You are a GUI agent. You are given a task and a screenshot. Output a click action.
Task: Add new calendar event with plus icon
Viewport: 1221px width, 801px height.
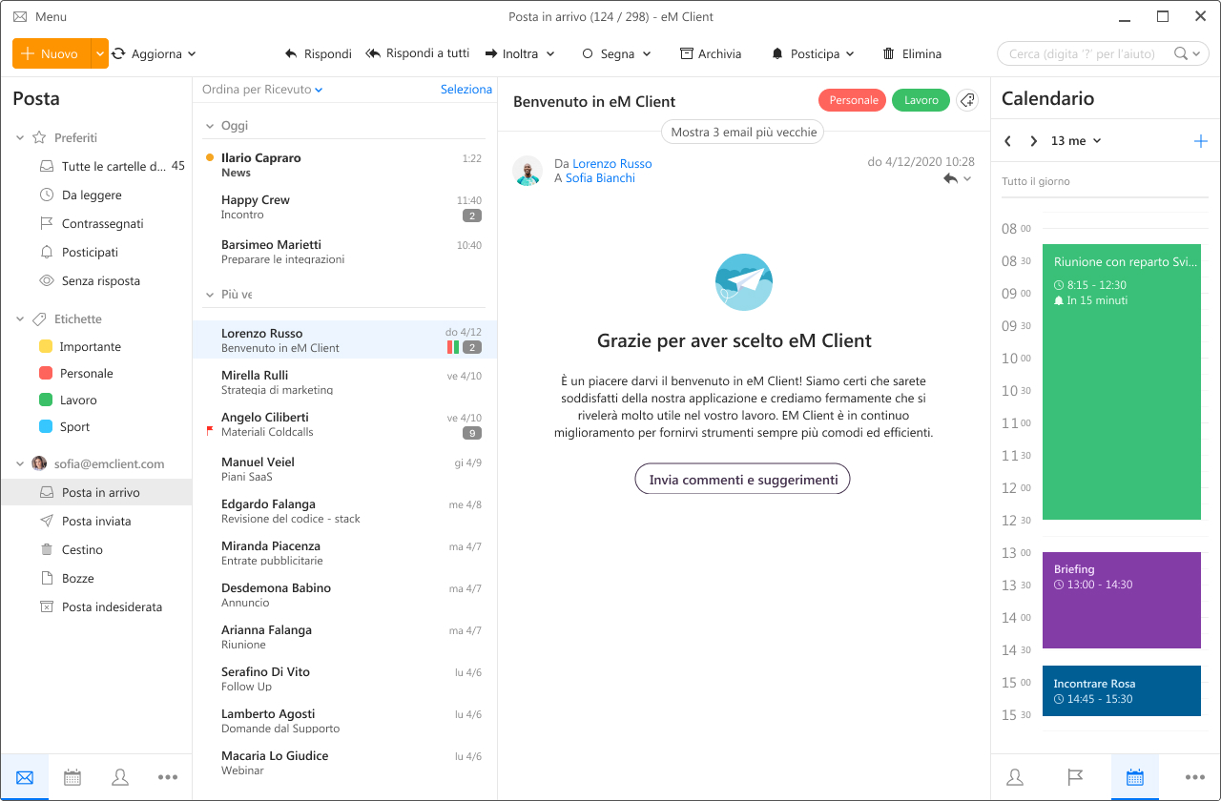[x=1200, y=141]
